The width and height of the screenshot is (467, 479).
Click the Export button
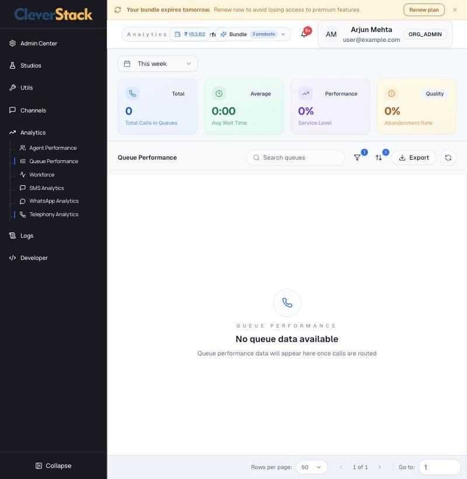click(414, 158)
